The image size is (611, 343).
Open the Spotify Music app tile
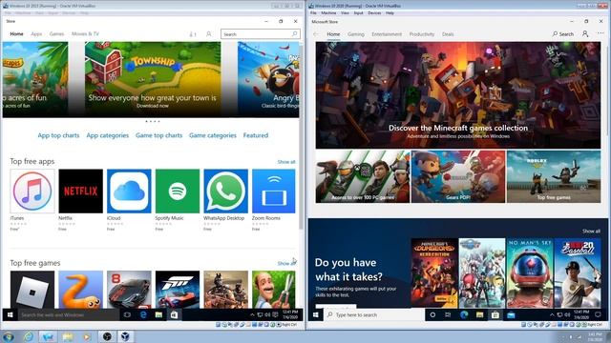point(178,191)
